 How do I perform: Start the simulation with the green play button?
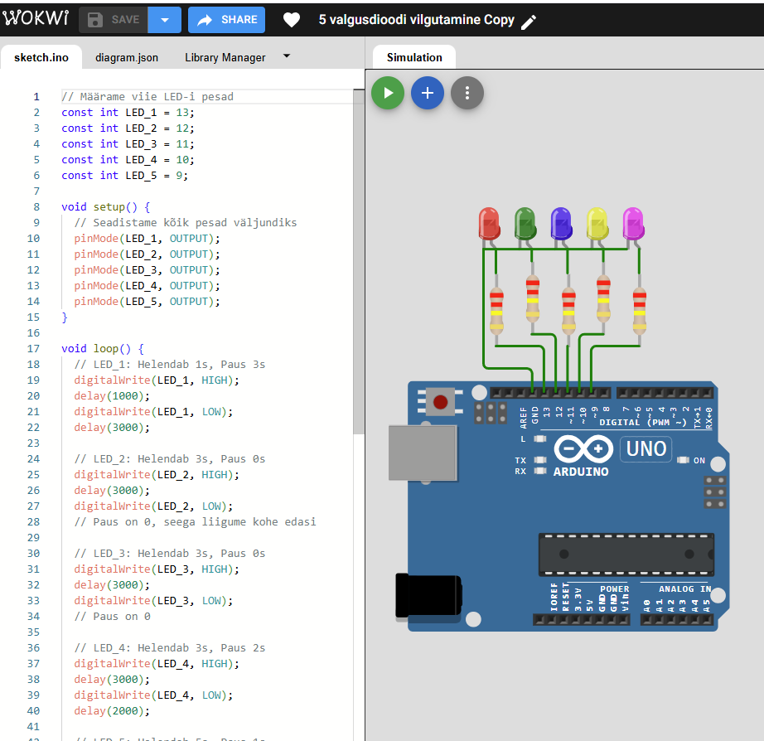coord(388,93)
